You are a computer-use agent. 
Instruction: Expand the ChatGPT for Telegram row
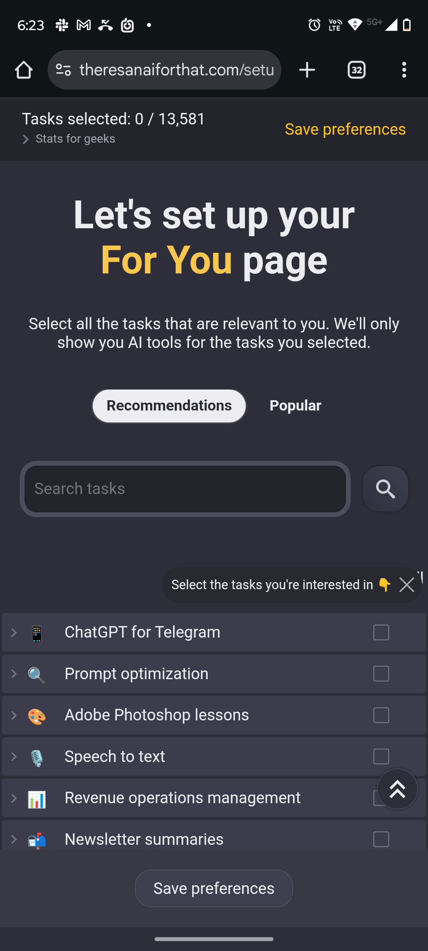(14, 632)
